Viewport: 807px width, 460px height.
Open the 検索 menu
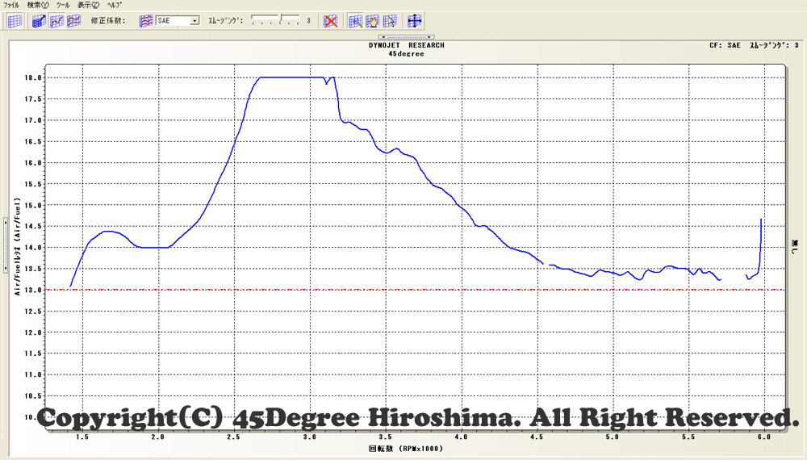coord(37,5)
